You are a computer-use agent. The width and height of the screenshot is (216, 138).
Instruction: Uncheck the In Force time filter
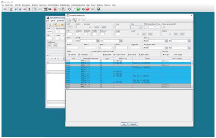(x=128, y=55)
